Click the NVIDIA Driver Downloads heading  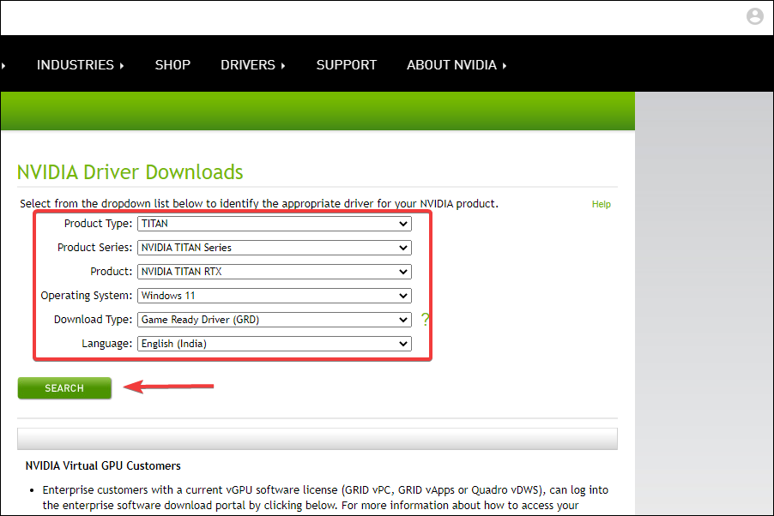pyautogui.click(x=130, y=172)
